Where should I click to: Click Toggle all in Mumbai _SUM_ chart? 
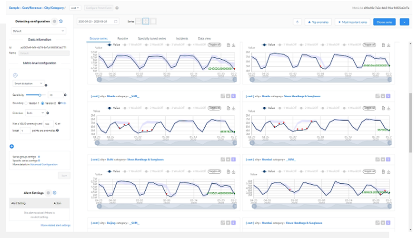pos(369,171)
